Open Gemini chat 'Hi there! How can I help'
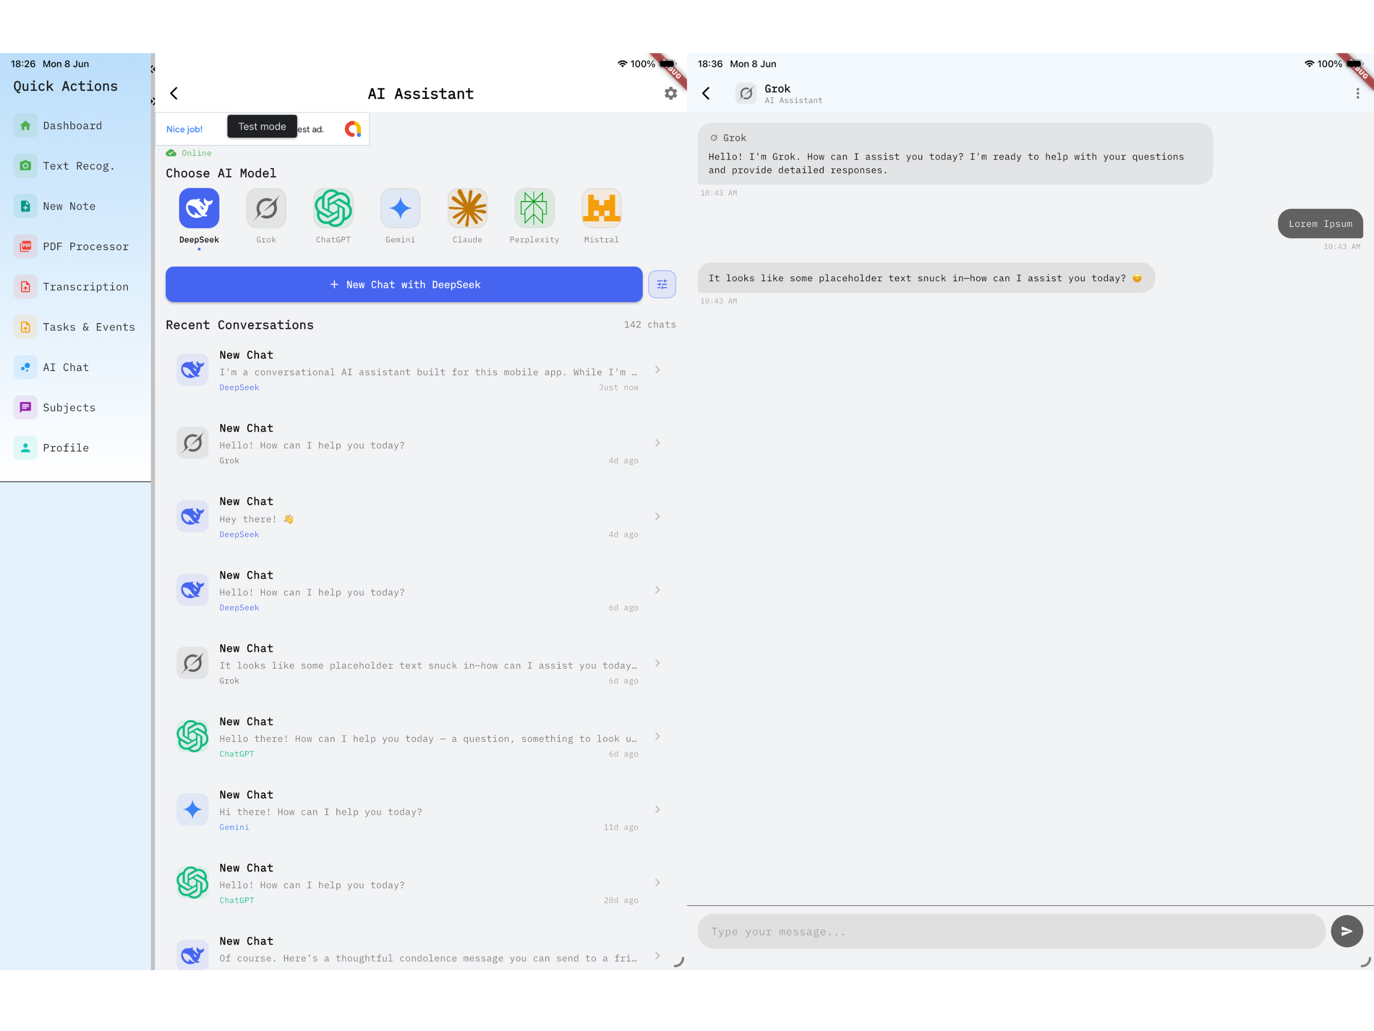 [x=420, y=810]
